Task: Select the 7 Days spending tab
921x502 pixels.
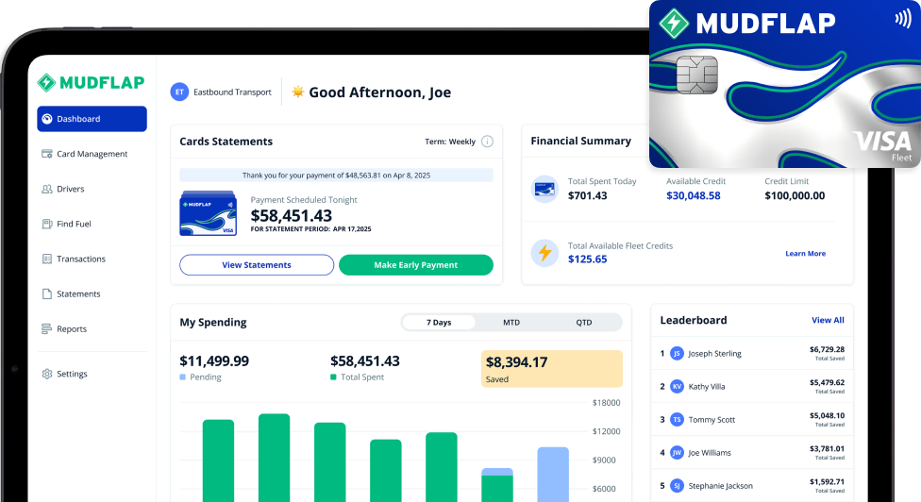Action: (439, 323)
